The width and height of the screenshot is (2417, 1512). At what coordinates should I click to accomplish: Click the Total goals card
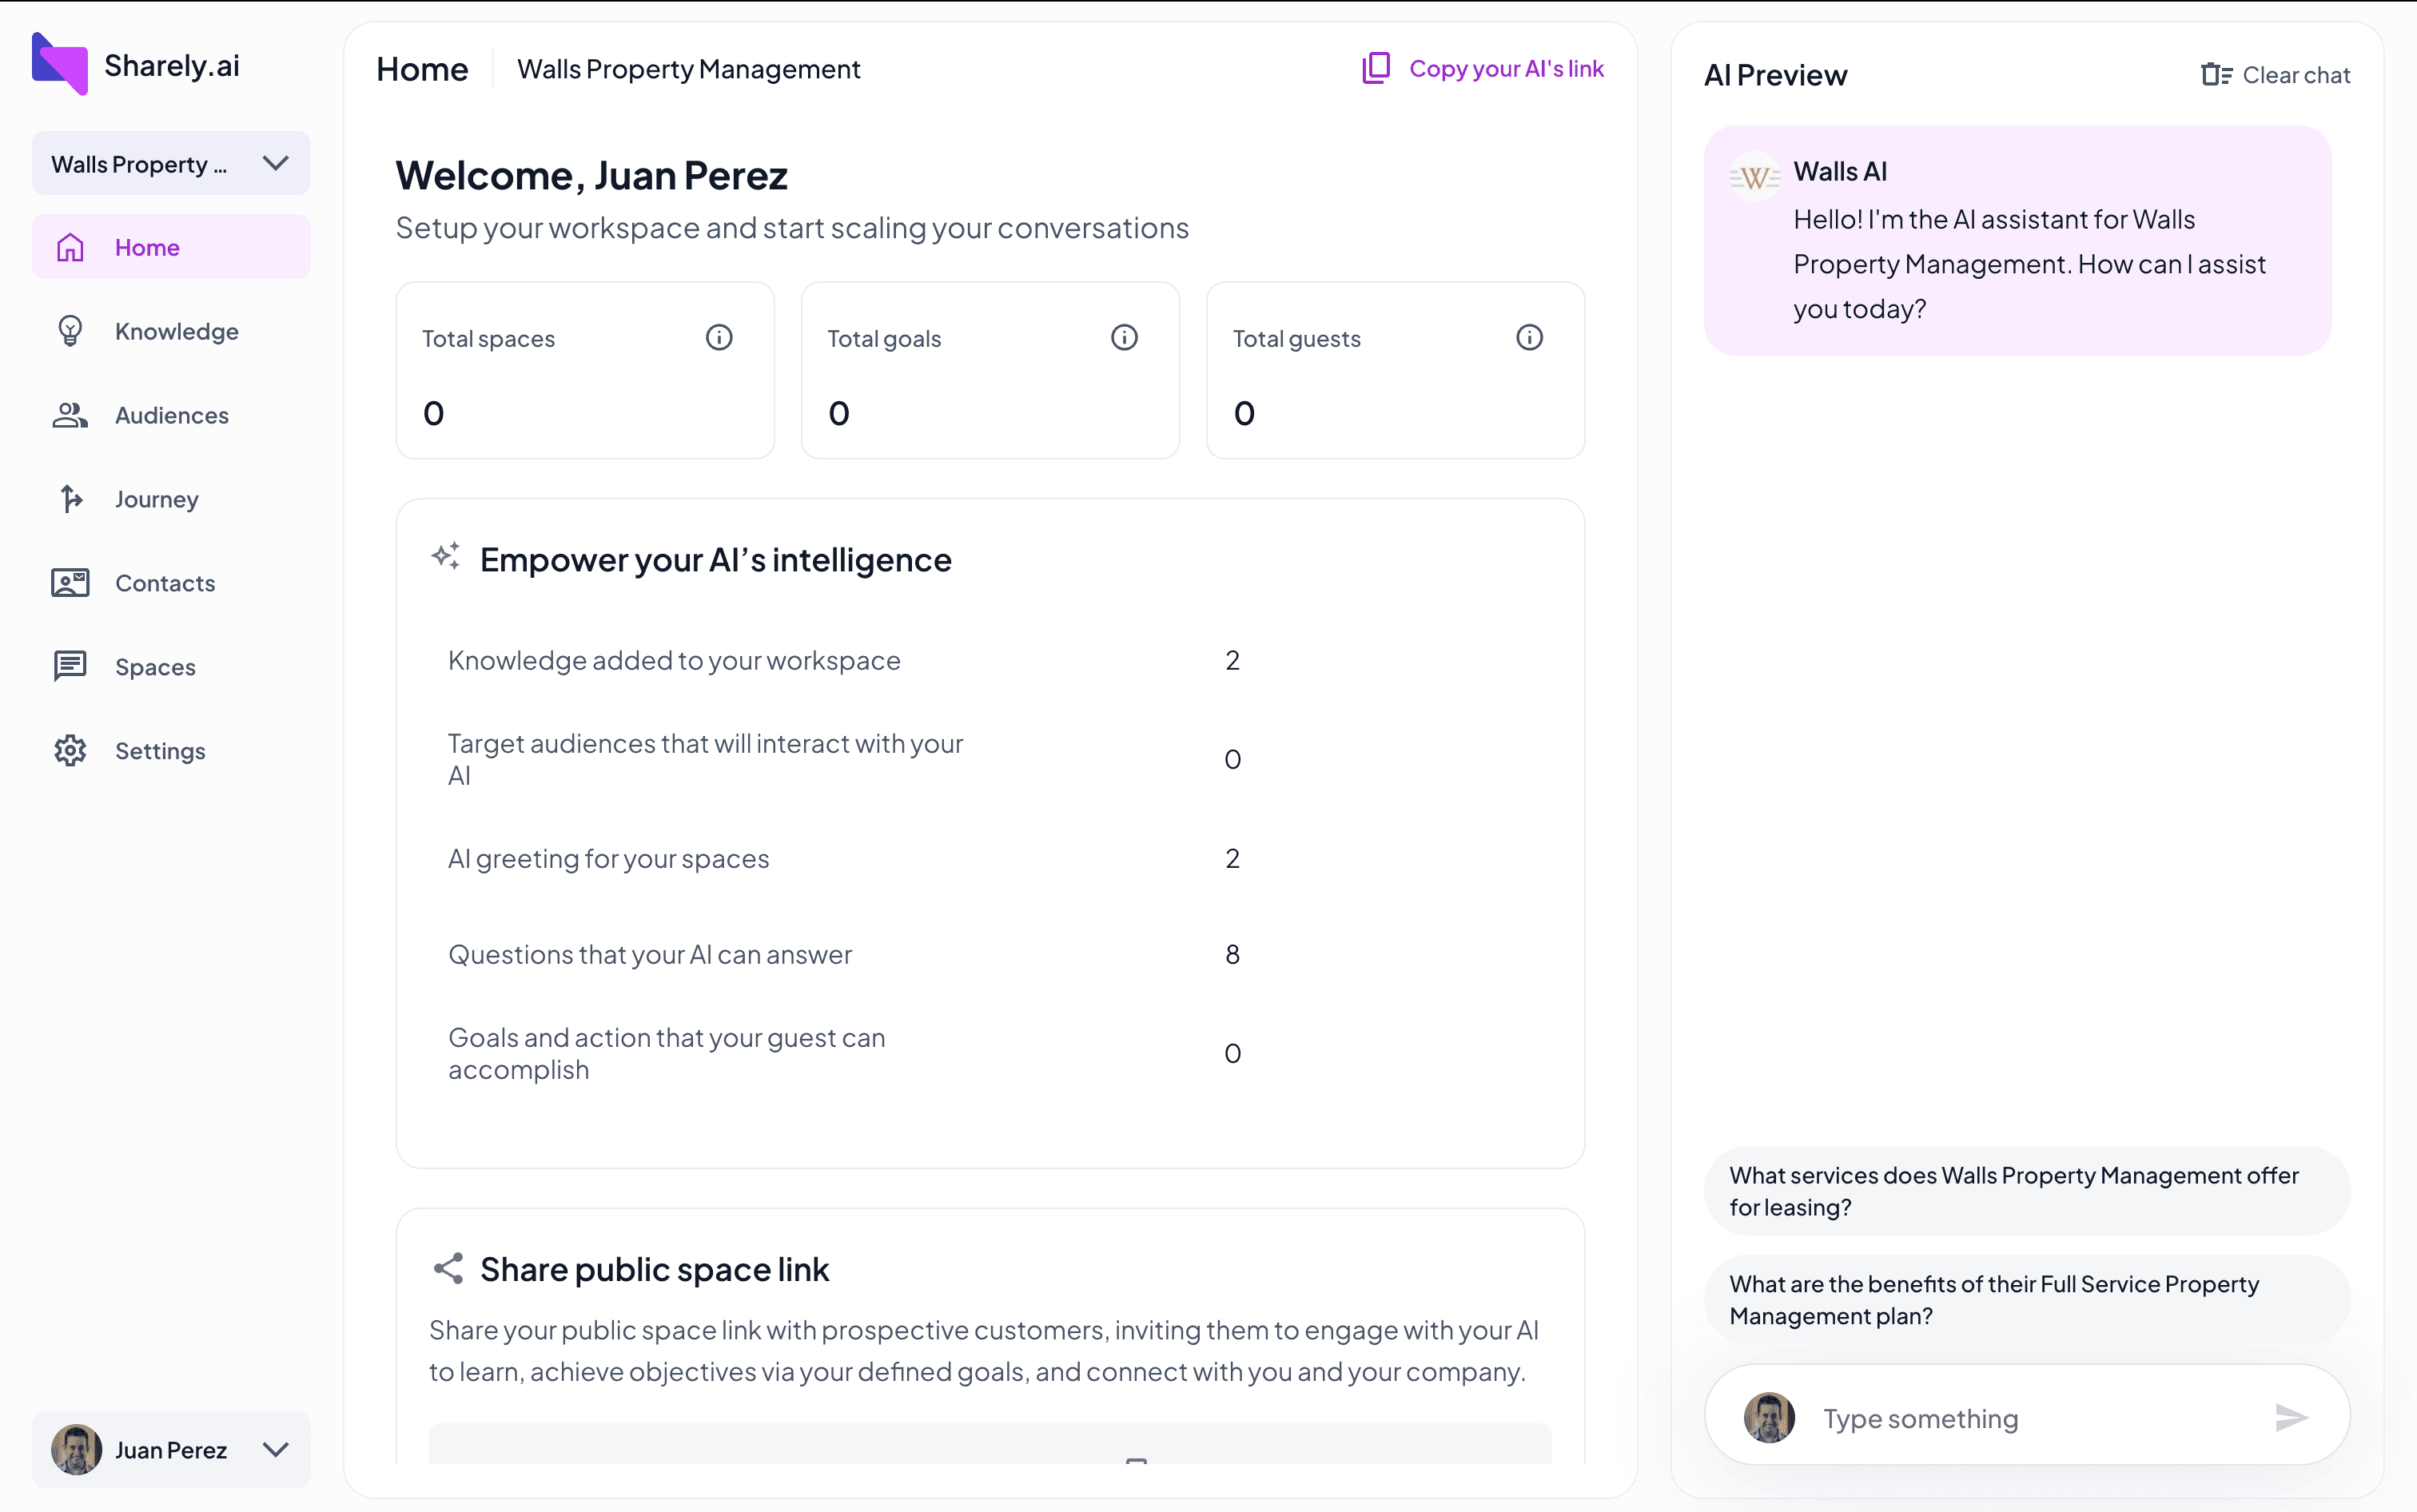pyautogui.click(x=990, y=370)
